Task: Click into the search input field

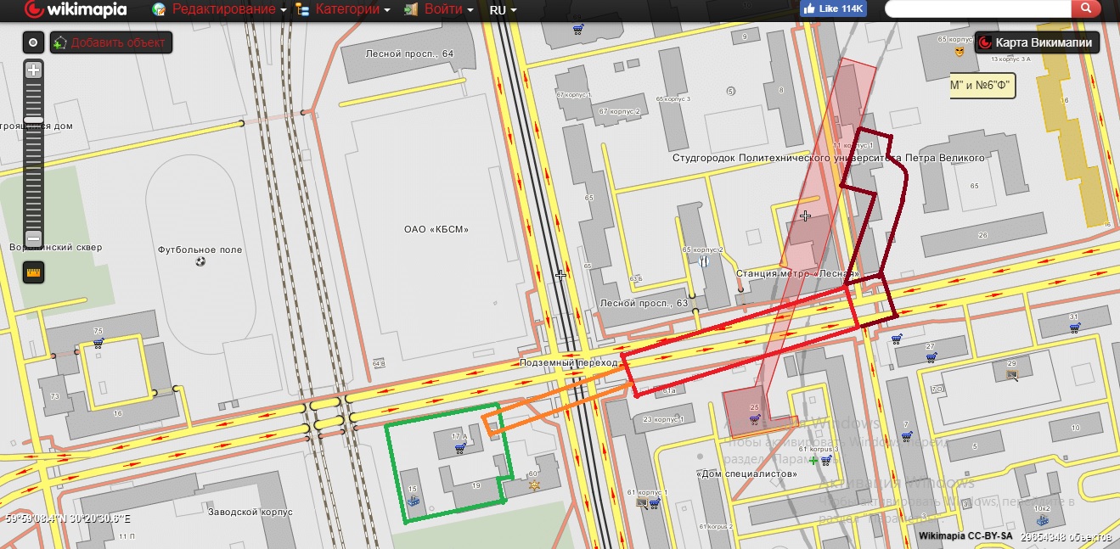Action: [x=976, y=9]
